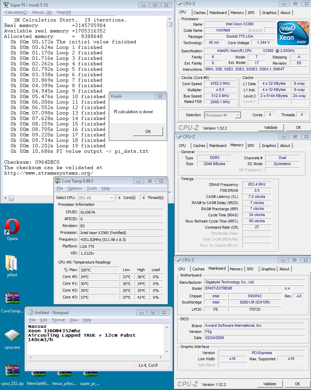
Task: Click the Core Voltage value 1.344 V
Action: click(x=263, y=42)
